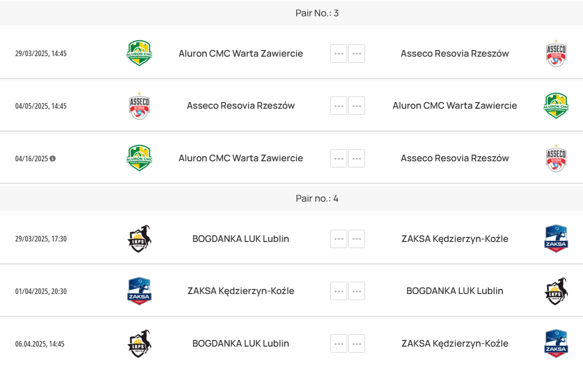Open away score box for 06.04.2025 match
The width and height of the screenshot is (583, 366).
356,344
